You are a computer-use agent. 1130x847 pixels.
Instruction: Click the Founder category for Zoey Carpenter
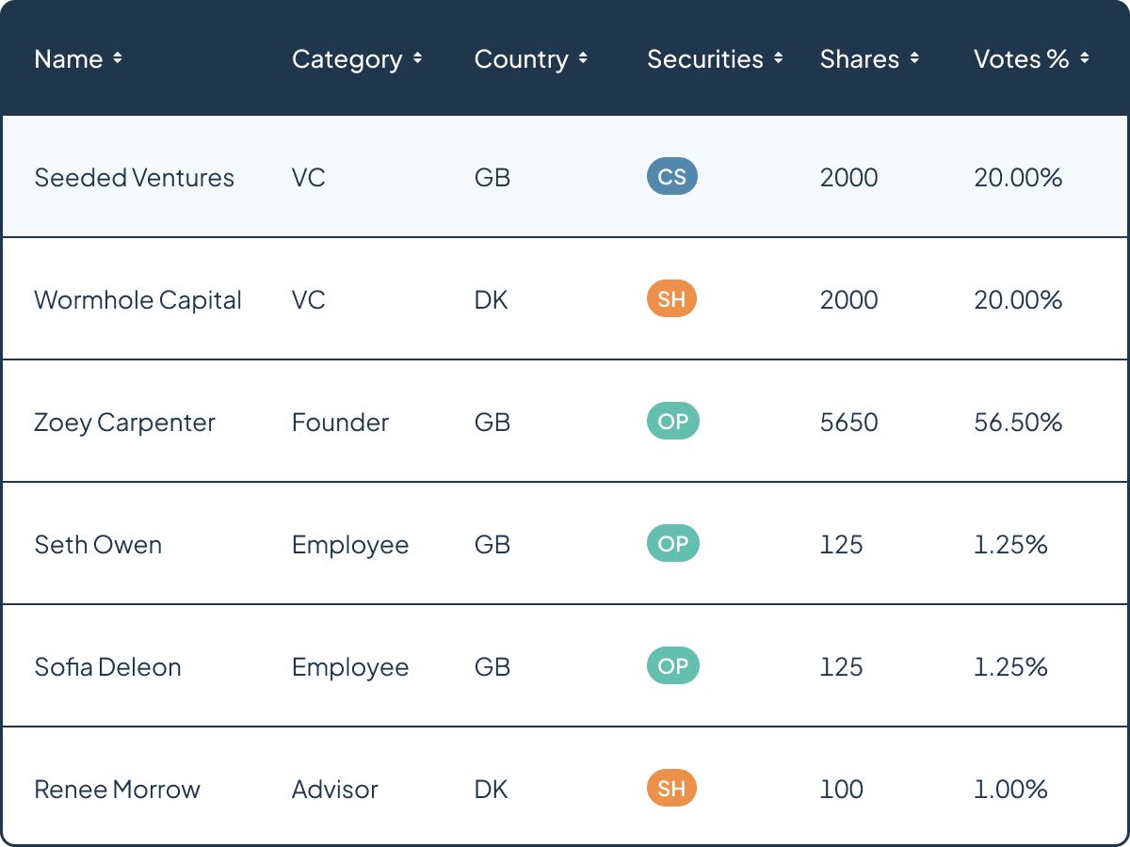(340, 423)
